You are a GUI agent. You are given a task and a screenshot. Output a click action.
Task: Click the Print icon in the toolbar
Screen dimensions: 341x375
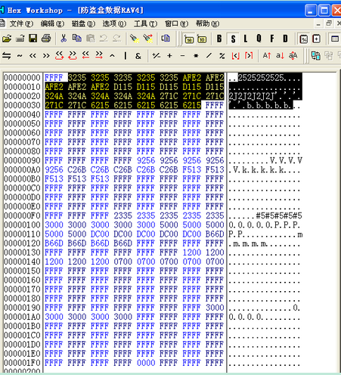tap(46, 39)
